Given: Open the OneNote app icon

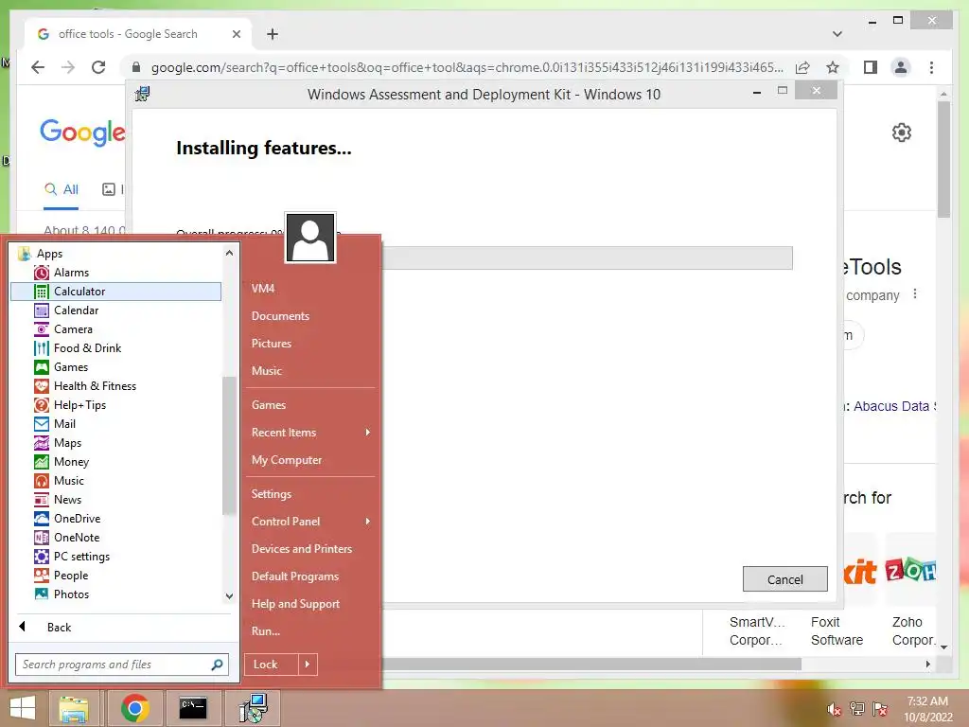Looking at the screenshot, I should 42,538.
